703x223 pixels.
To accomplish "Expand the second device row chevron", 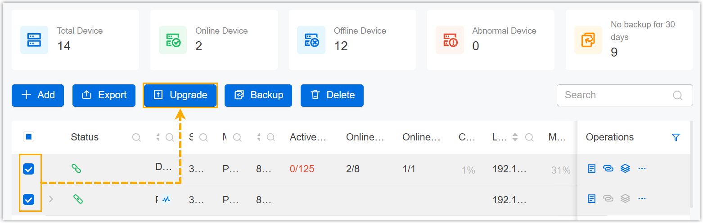I will point(51,199).
